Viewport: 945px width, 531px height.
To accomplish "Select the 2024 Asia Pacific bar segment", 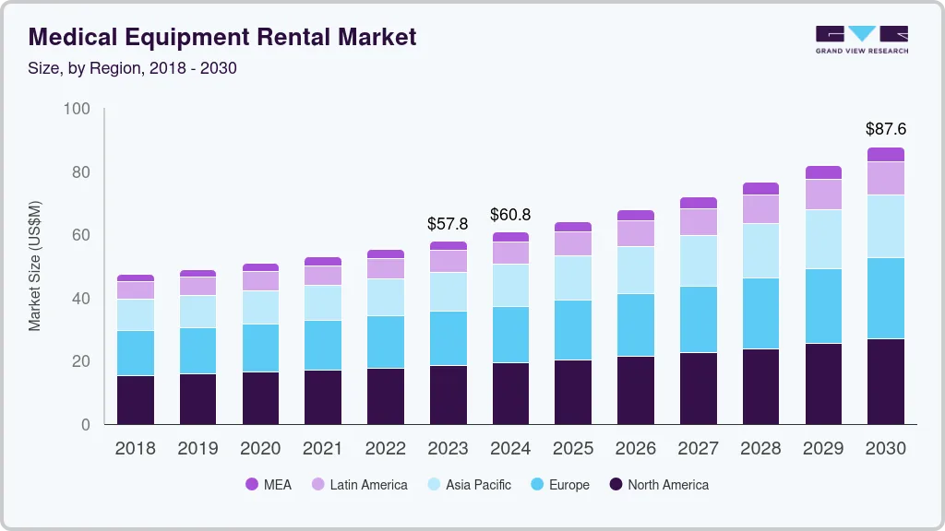I will [510, 285].
